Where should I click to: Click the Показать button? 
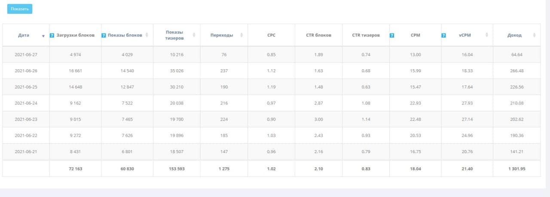point(20,9)
